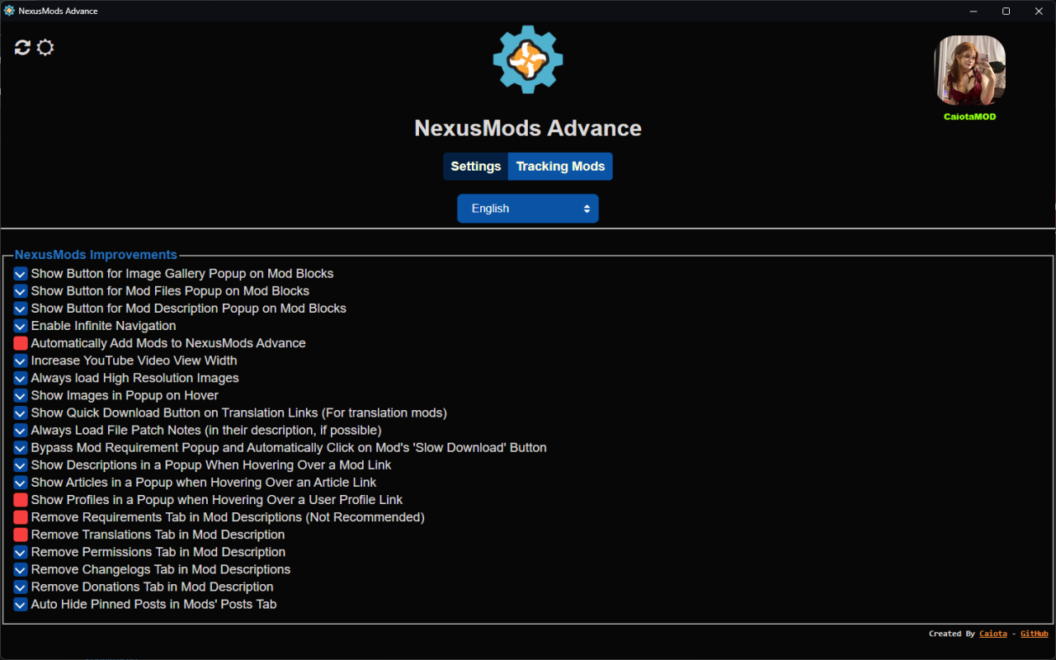Image resolution: width=1056 pixels, height=660 pixels.
Task: Switch to the Tracking Mods tab
Action: tap(561, 167)
